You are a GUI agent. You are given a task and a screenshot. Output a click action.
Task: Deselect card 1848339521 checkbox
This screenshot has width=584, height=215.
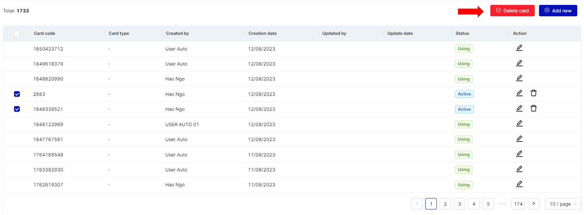pyautogui.click(x=17, y=109)
